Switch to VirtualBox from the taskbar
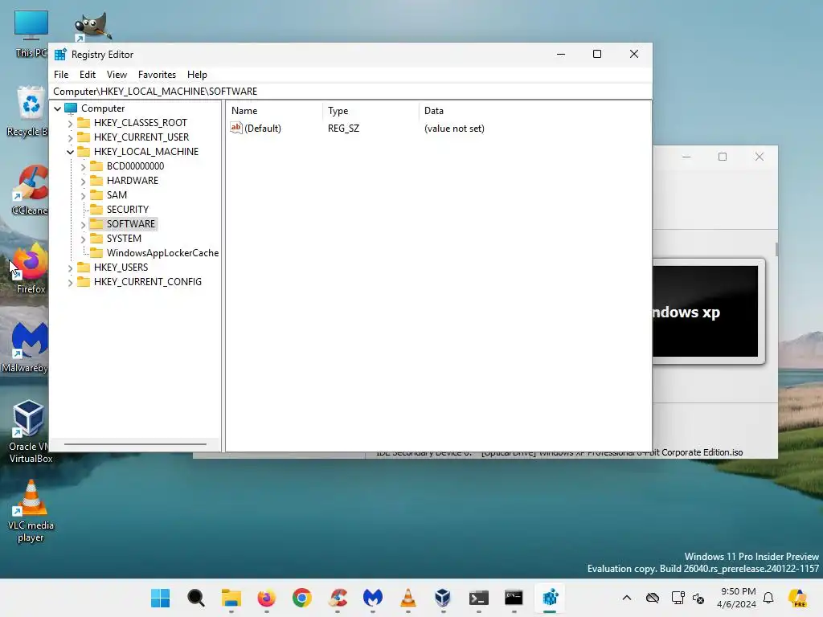The image size is (823, 617). (443, 598)
